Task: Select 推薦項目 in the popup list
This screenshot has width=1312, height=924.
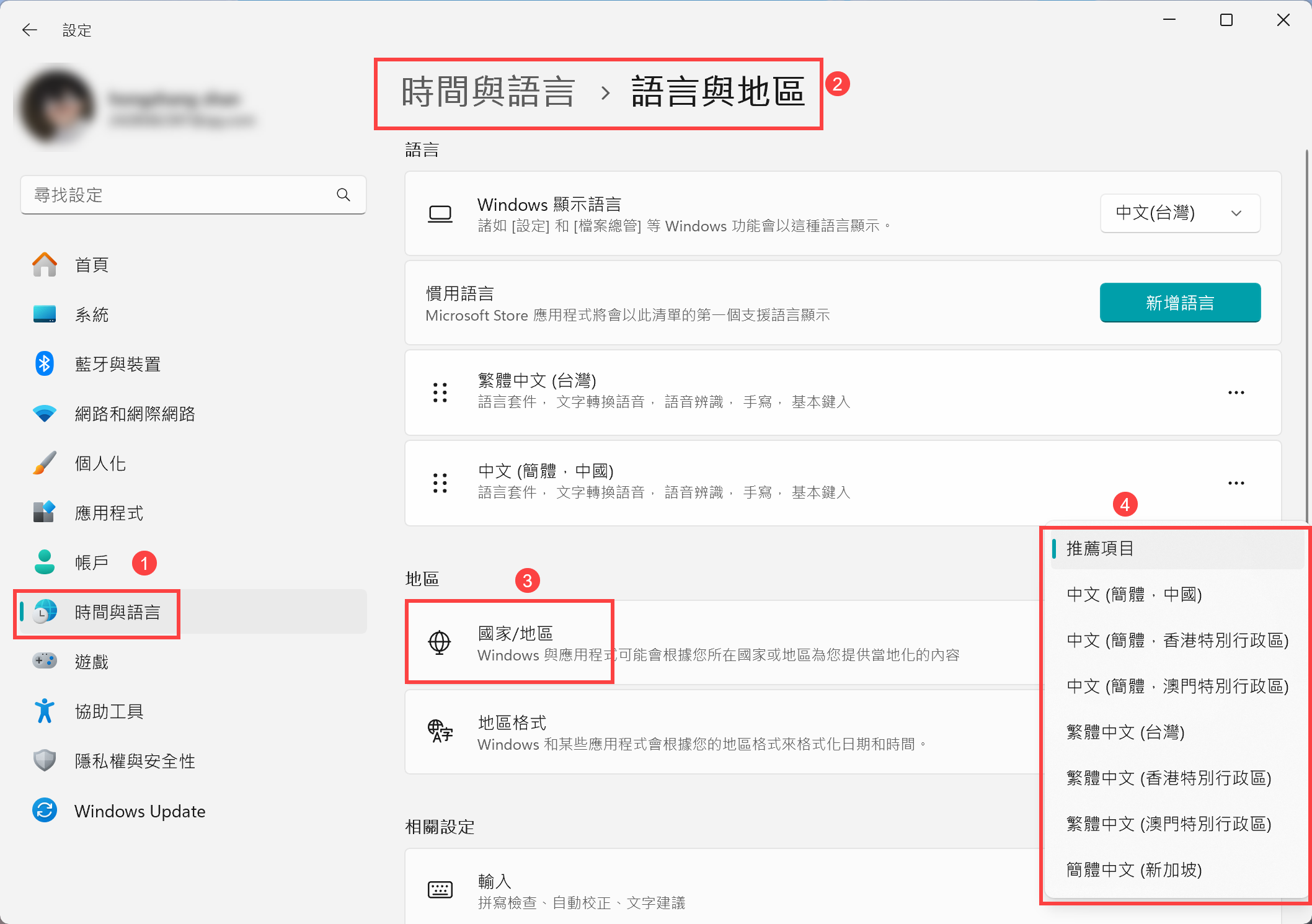Action: (1101, 548)
